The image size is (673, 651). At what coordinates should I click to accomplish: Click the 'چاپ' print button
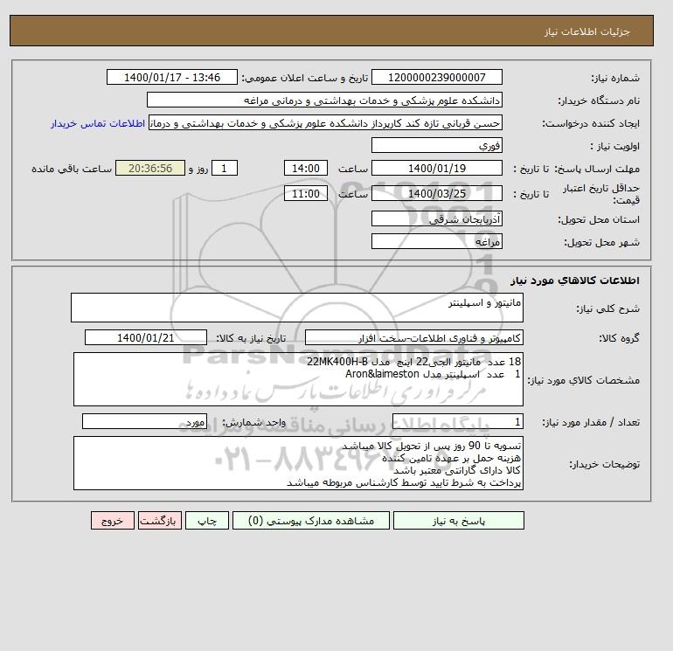pyautogui.click(x=207, y=521)
